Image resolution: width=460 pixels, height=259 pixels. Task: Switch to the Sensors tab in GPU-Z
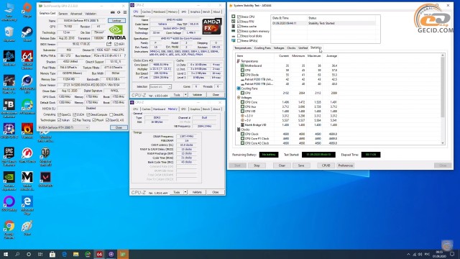coord(63,14)
